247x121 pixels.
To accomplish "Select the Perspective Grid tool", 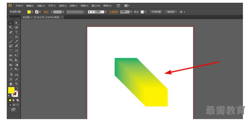I will coord(17,60).
